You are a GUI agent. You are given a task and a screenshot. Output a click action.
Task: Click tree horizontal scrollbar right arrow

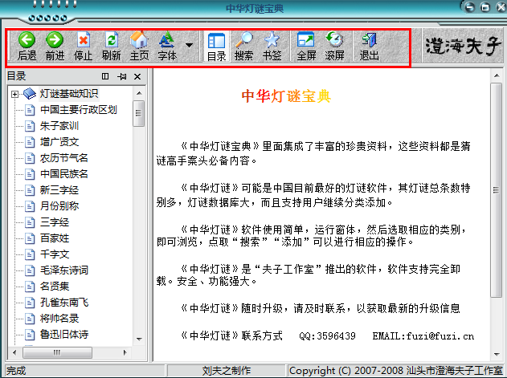tap(125, 352)
